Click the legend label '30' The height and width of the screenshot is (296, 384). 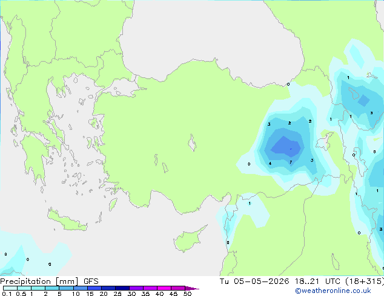[131, 294]
